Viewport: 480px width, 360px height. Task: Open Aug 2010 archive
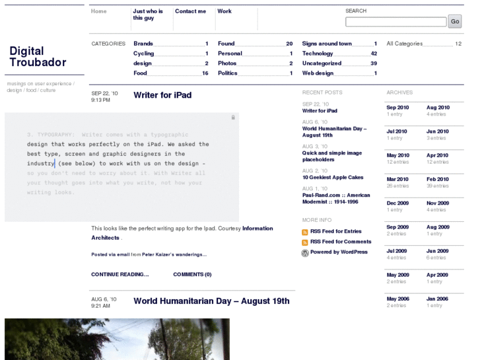pos(438,107)
